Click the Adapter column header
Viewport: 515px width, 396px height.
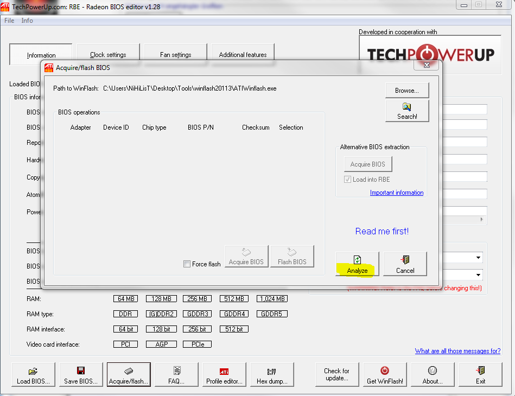click(80, 127)
